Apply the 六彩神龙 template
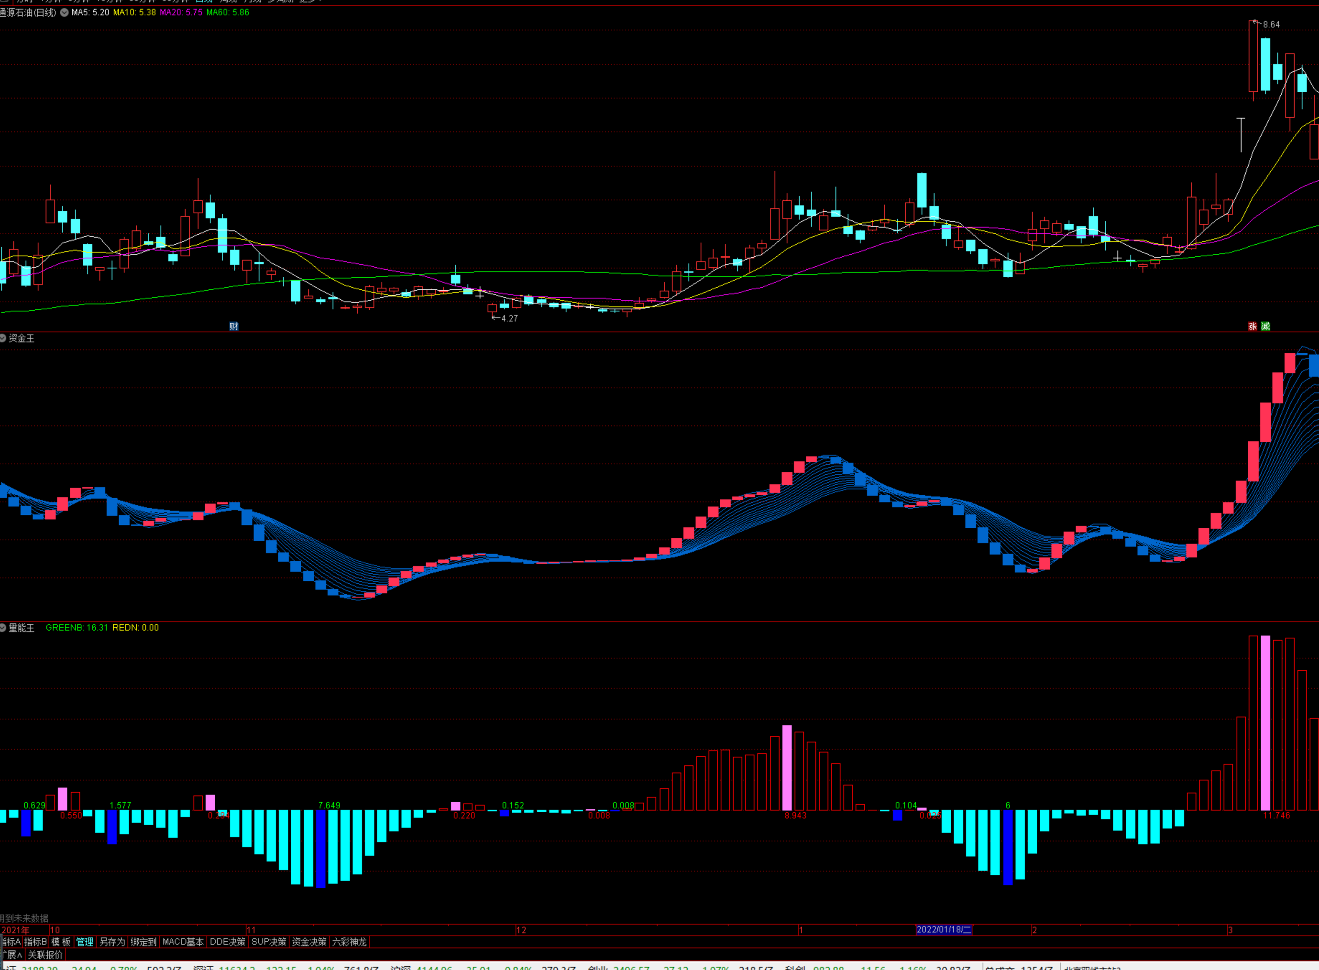 (350, 942)
